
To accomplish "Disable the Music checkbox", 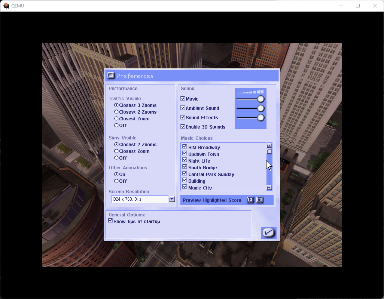I will tap(183, 99).
